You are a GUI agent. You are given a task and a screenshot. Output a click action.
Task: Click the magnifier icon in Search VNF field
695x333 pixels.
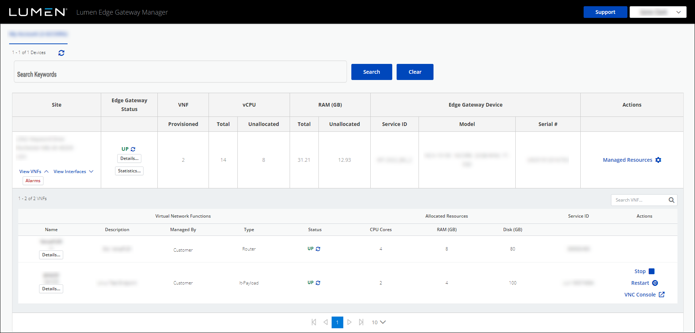(671, 200)
